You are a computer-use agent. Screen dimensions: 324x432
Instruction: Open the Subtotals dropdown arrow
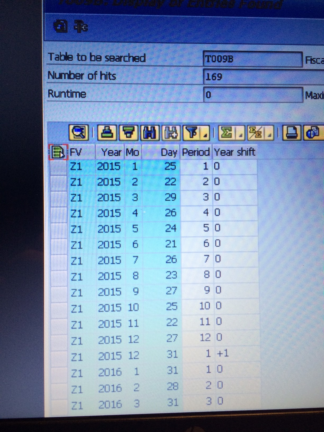(x=269, y=135)
